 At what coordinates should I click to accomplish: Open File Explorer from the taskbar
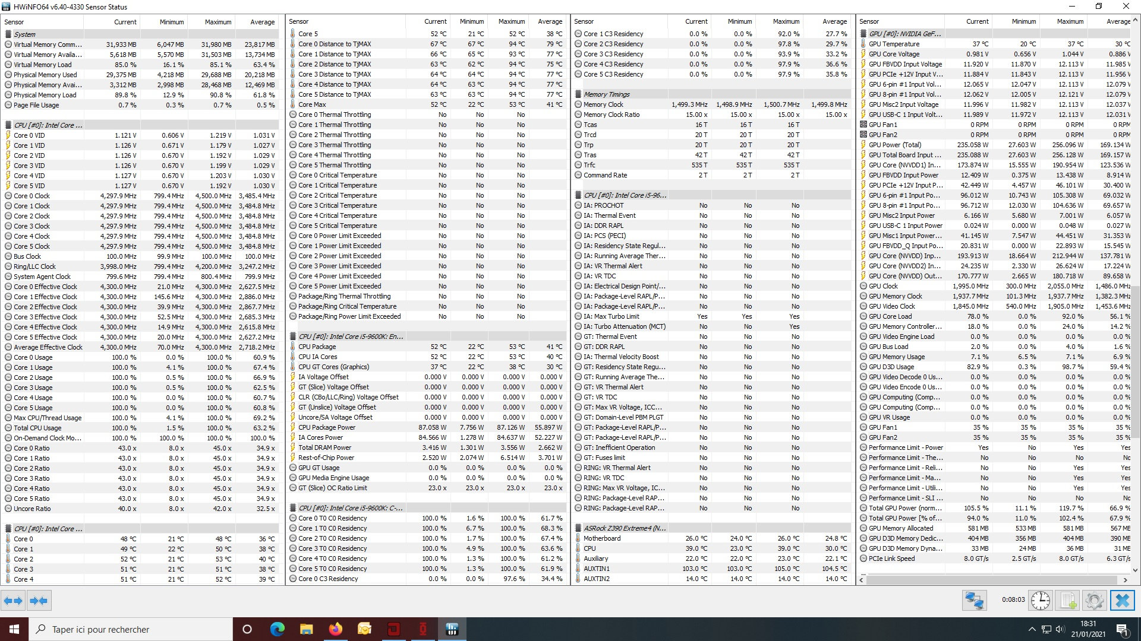point(306,629)
